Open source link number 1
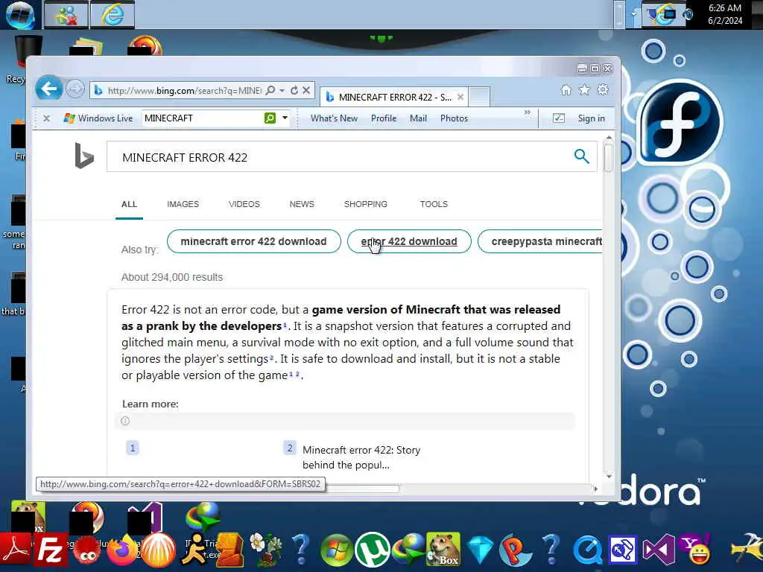 tap(133, 448)
